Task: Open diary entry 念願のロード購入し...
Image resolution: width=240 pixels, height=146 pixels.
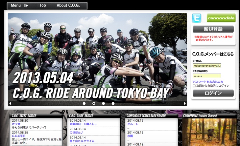Action: [83, 124]
